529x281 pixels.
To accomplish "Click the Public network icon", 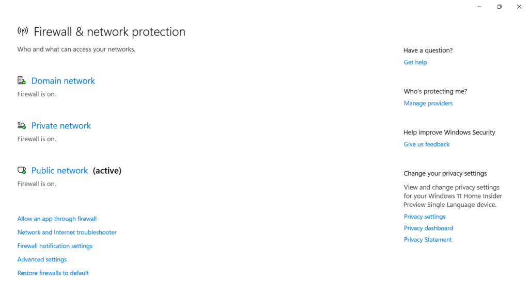I will [x=21, y=170].
